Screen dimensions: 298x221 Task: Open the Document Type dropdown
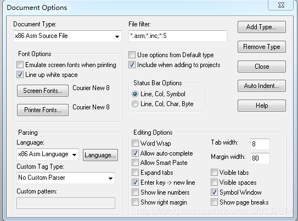68,36
